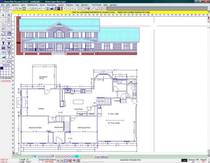Screen dimensions: 210x163
Task: Click the vertical scrollbar down arrow
Action: (208, 150)
